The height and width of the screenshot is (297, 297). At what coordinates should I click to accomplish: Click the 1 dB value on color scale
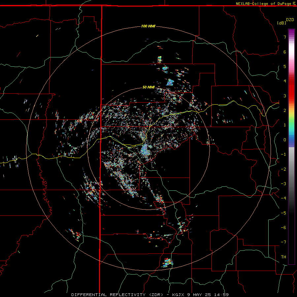click(285, 125)
